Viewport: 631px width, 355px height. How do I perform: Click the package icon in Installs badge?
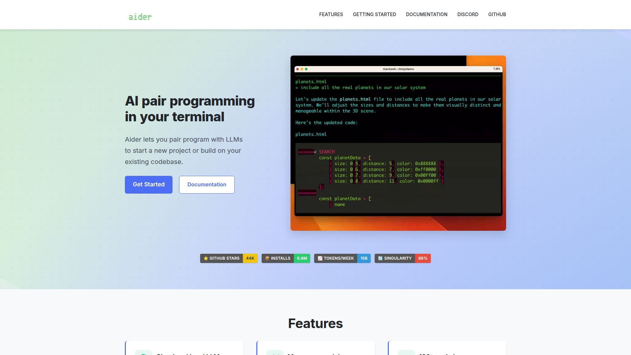click(x=267, y=258)
